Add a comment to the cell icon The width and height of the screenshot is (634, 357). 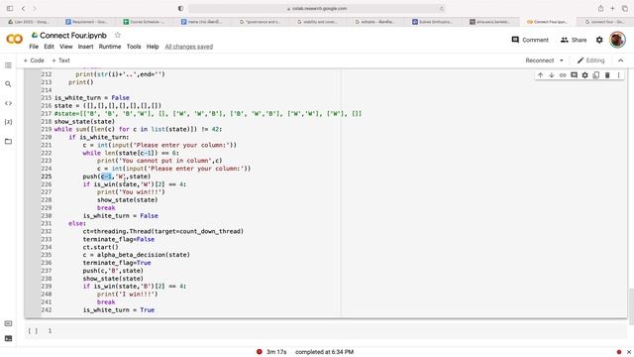pyautogui.click(x=574, y=75)
